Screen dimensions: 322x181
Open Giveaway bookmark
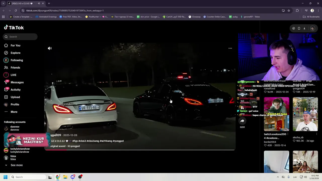click(194, 17)
